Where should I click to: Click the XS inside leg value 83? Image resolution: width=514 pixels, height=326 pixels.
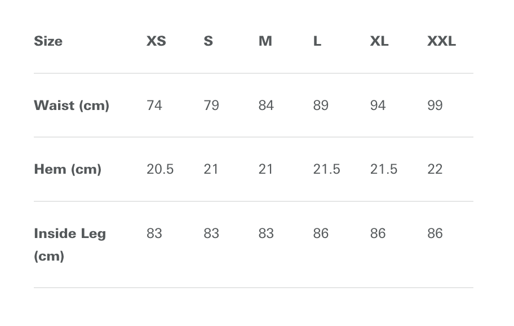(154, 234)
